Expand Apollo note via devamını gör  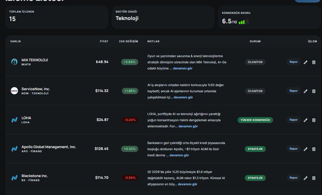tap(179, 155)
